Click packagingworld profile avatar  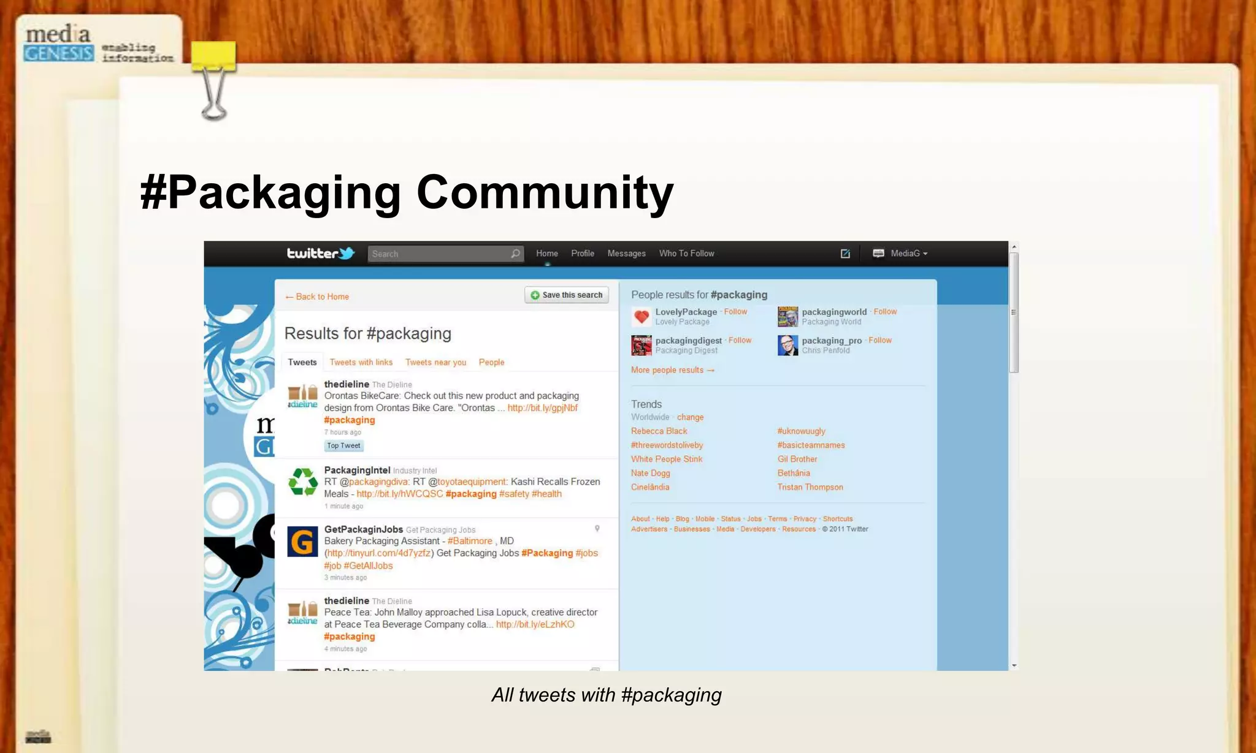tap(788, 317)
